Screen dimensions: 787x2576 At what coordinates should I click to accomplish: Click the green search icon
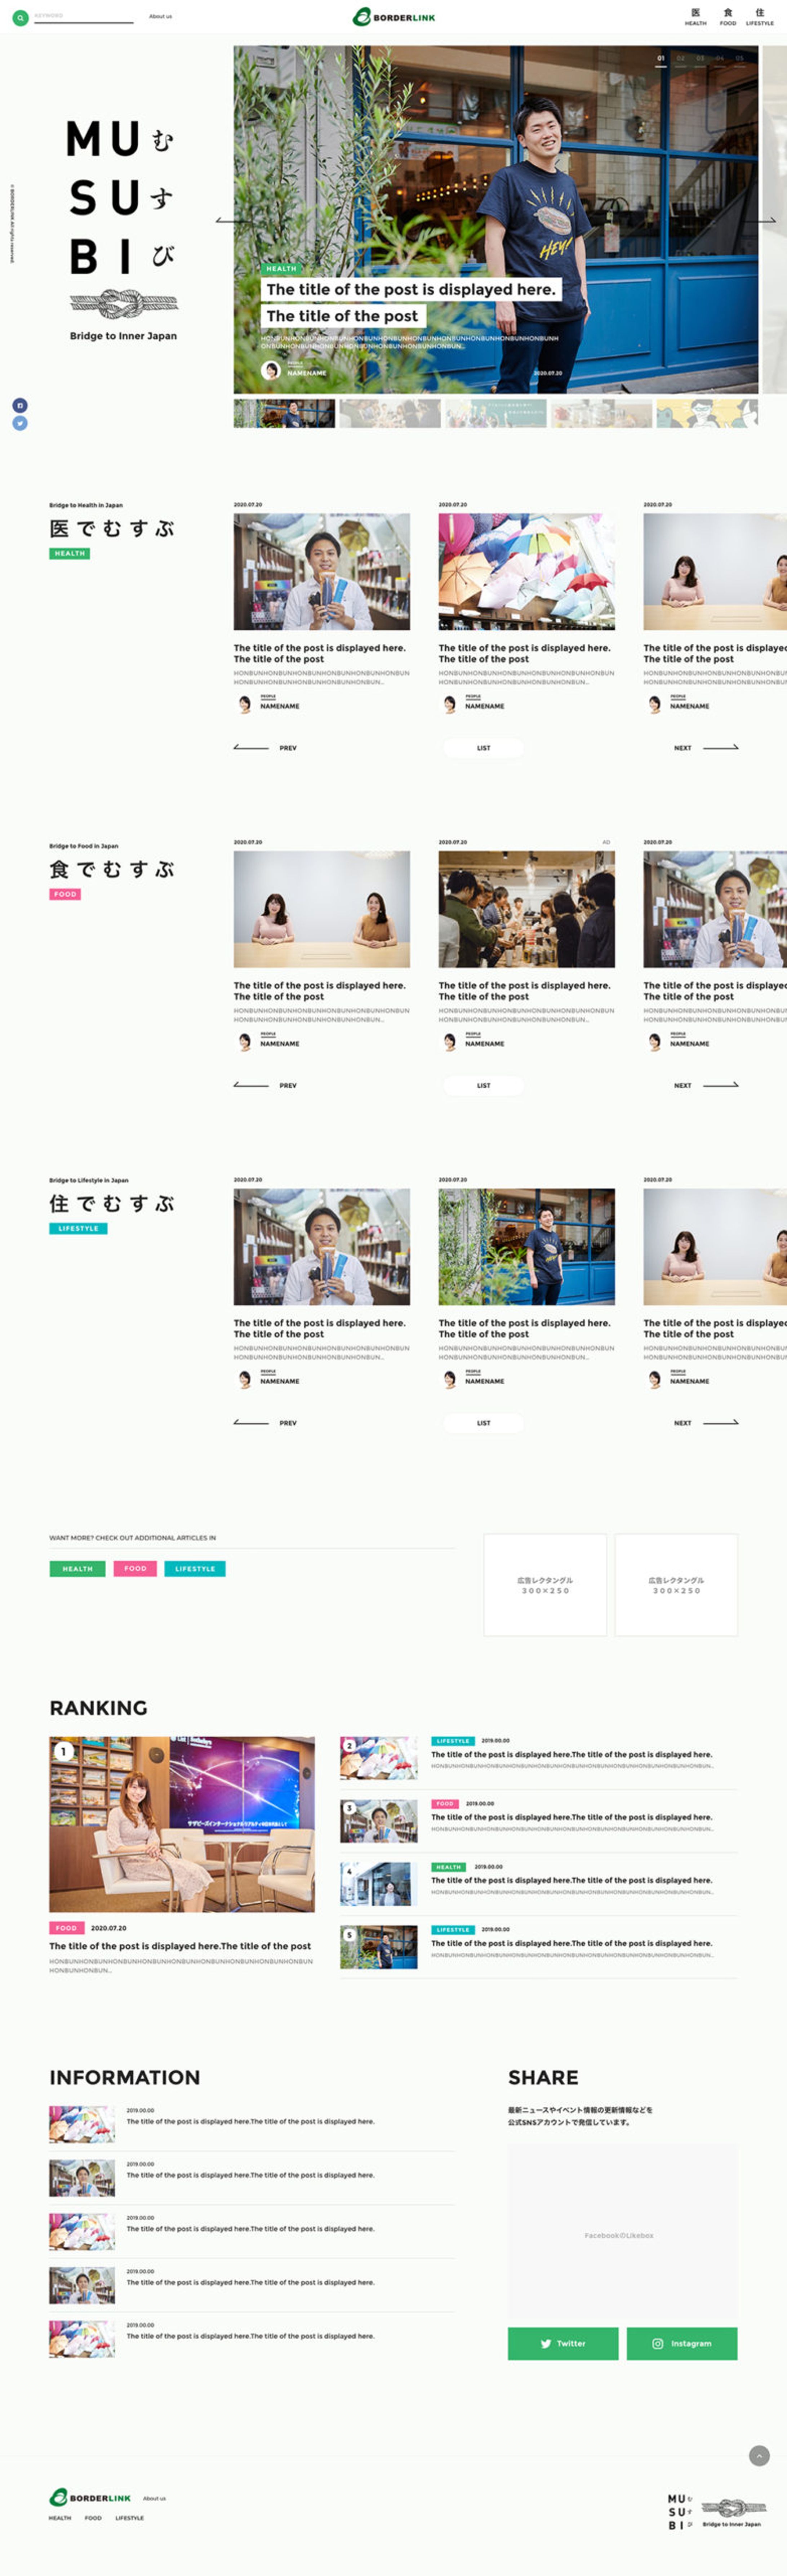[x=20, y=18]
